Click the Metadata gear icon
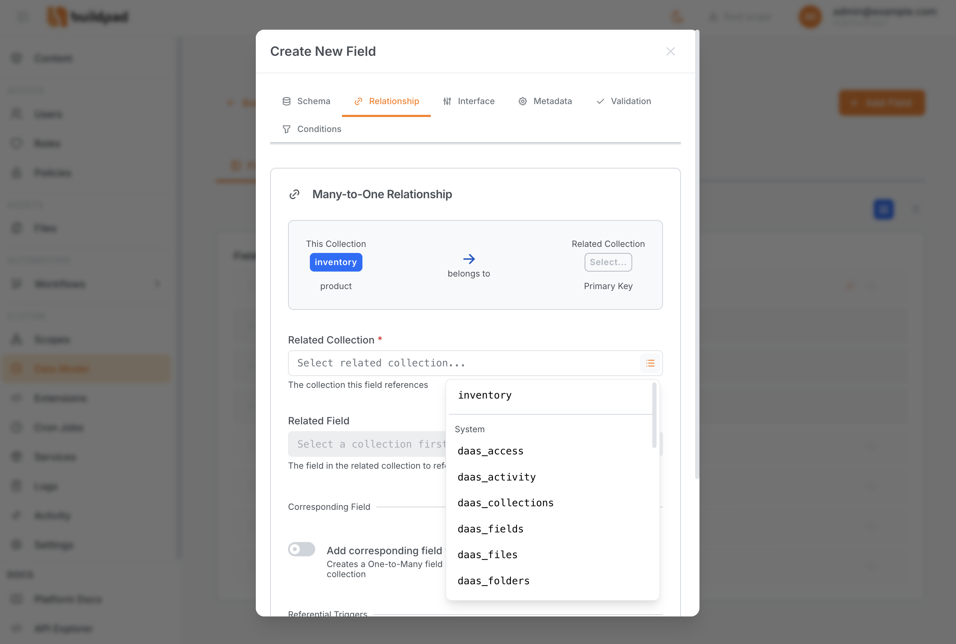 click(x=522, y=101)
